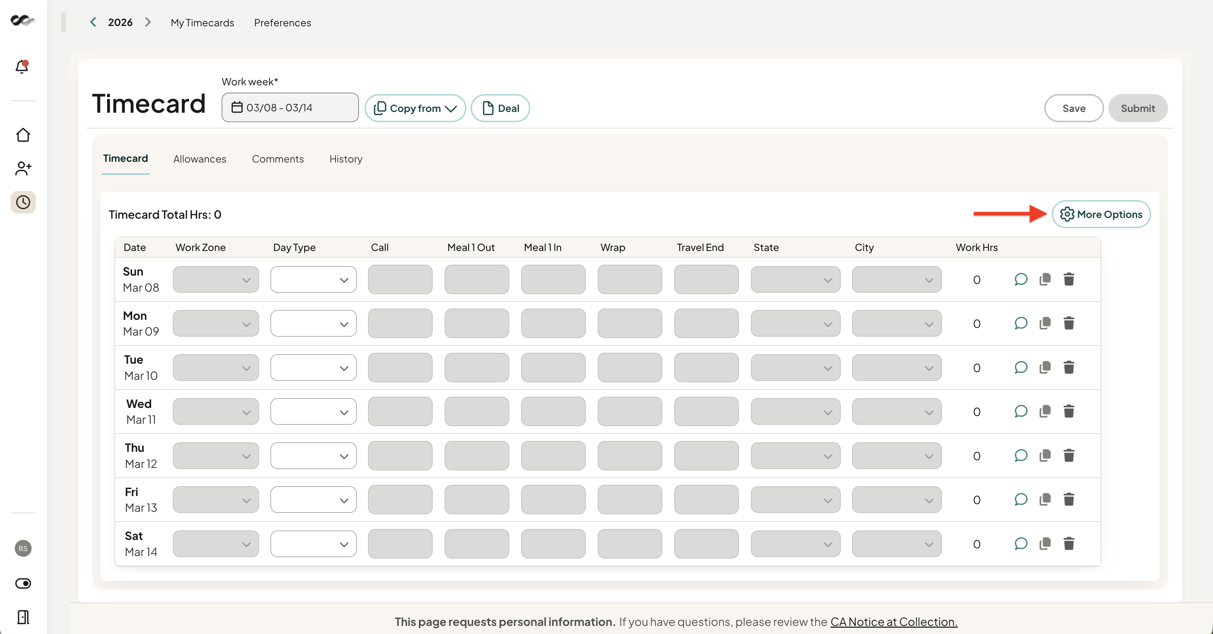Open the CA Notice at Collection link

click(894, 622)
